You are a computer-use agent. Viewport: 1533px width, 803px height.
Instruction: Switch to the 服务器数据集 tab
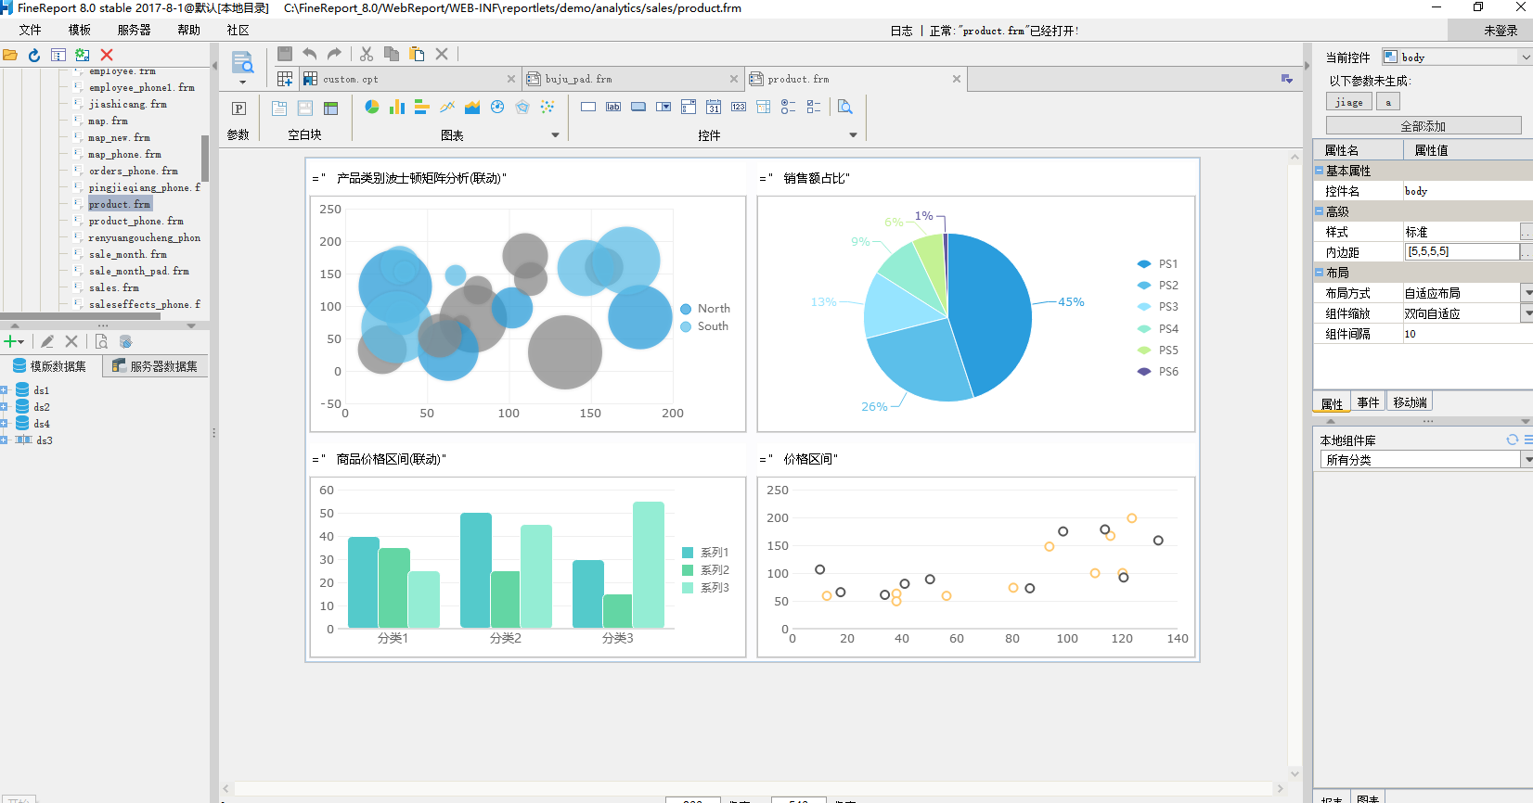155,366
